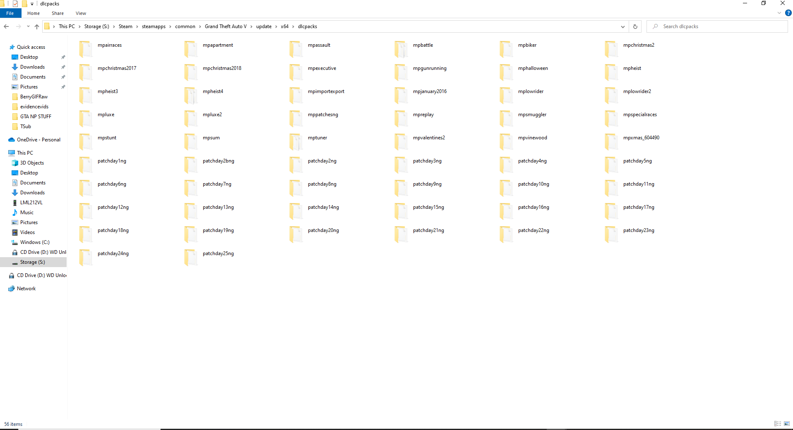Click the Properties icon in title bar
This screenshot has width=793, height=430.
[15, 4]
